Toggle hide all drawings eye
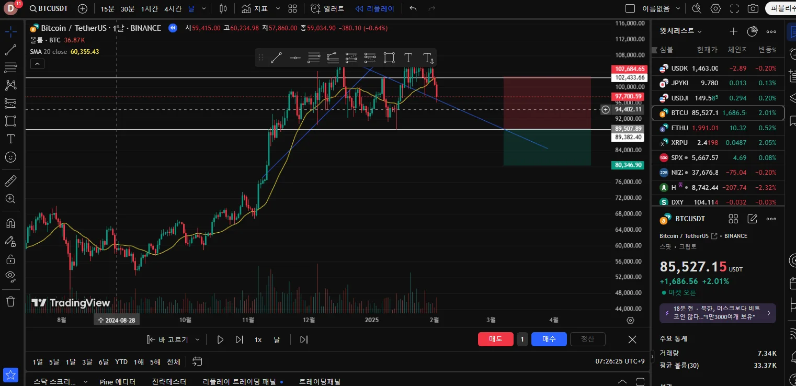 point(10,277)
